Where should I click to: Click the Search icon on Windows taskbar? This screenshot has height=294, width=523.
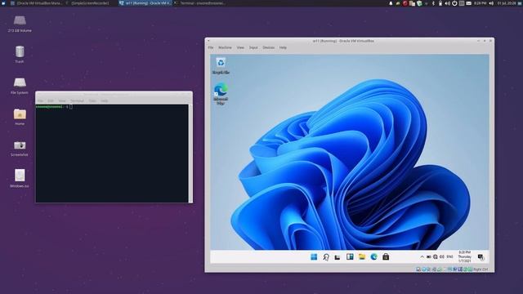[x=326, y=256]
